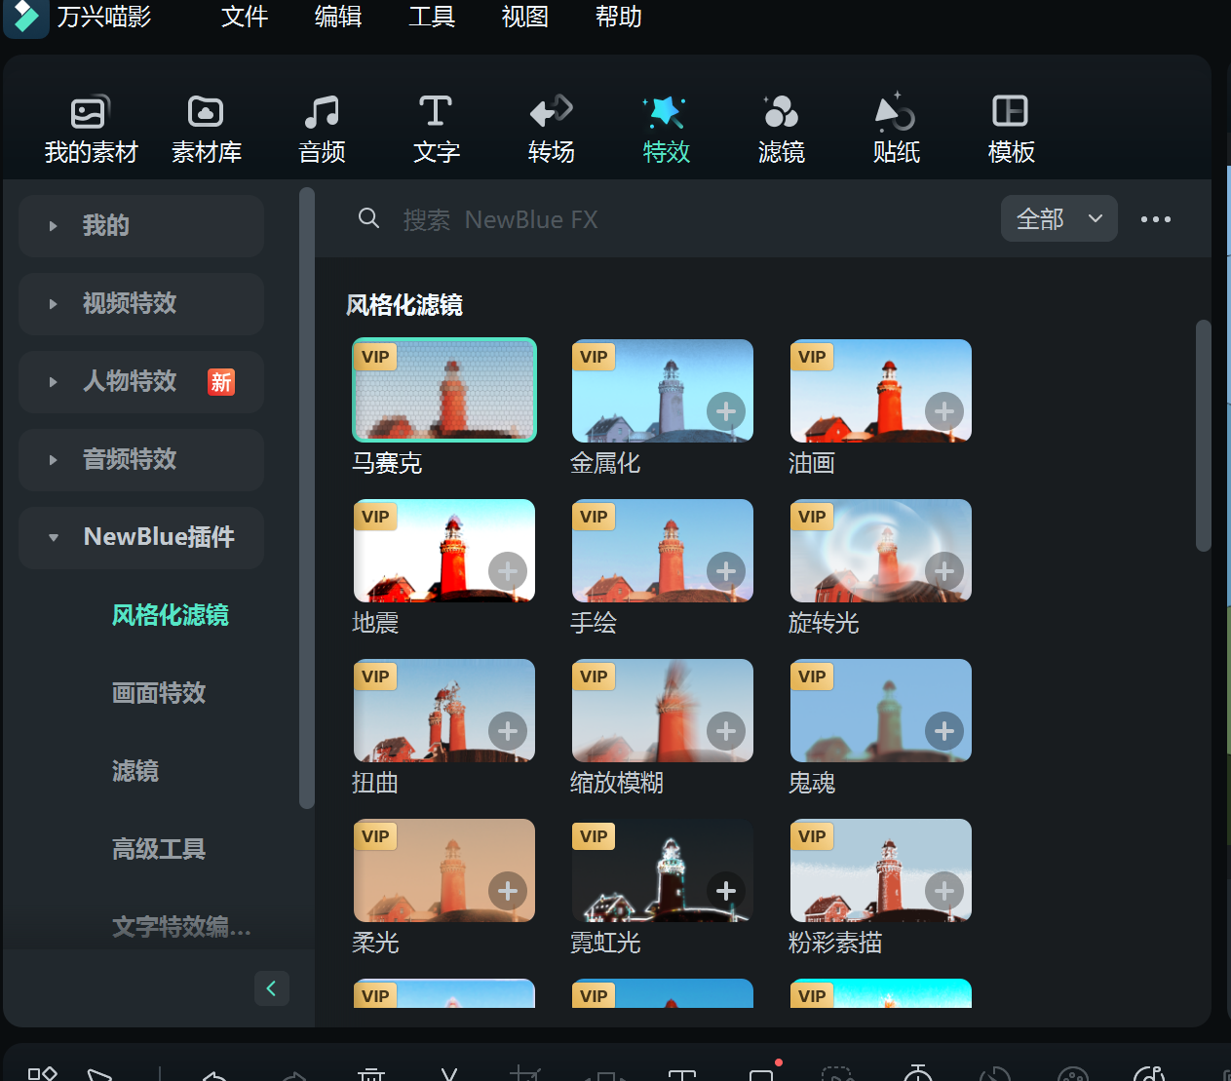Open the 高级工具 category
This screenshot has width=1231, height=1081.
158,849
